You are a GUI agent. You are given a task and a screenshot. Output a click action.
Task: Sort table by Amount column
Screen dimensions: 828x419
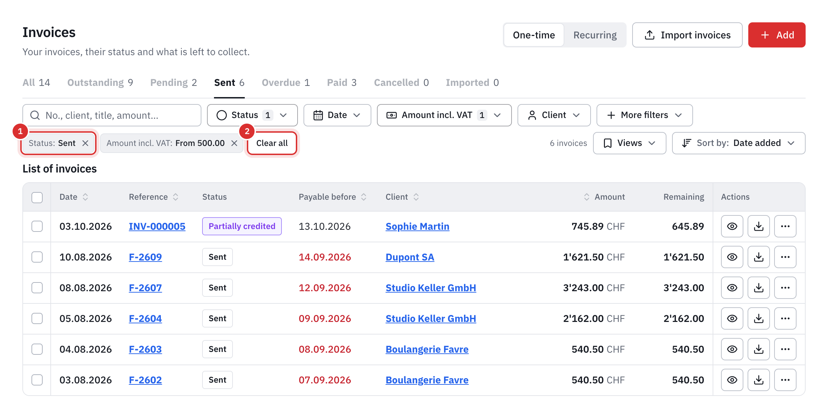604,197
